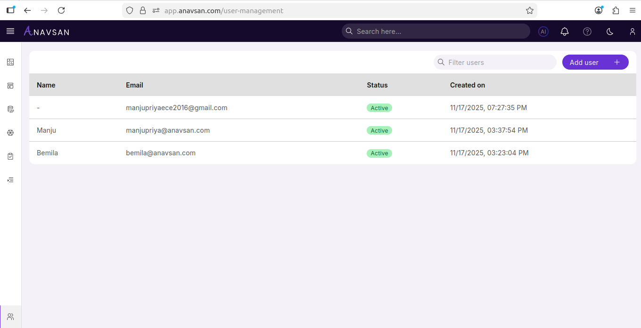Click the Add user button

[595, 62]
